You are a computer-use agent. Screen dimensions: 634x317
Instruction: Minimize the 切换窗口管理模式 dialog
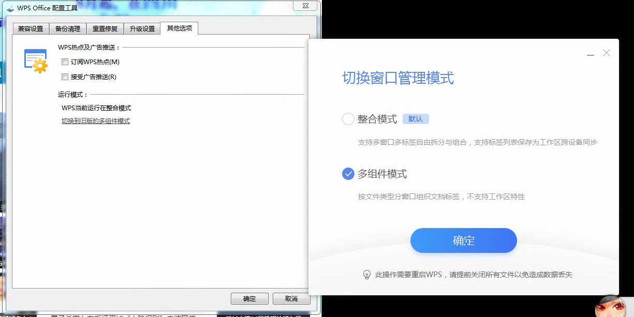[591, 54]
